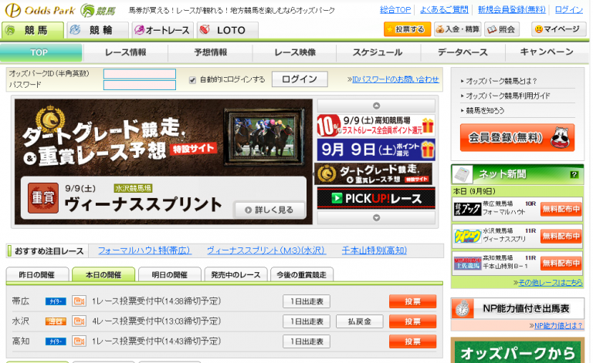
Task: Select the small ダートグレード競走 banner
Action: click(x=374, y=174)
